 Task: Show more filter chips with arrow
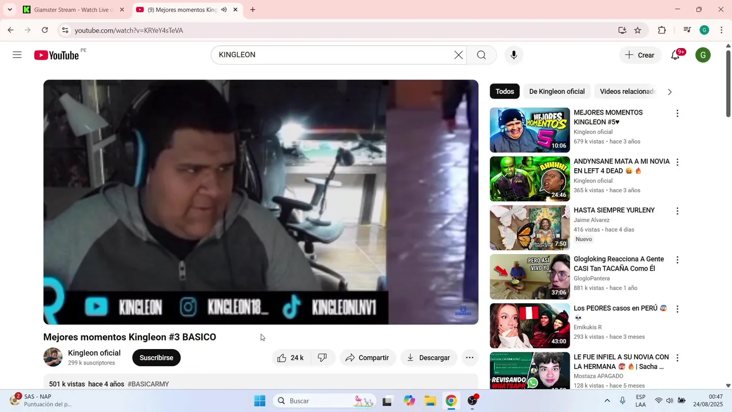click(670, 92)
